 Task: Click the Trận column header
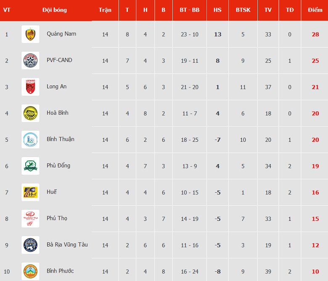[x=105, y=10]
